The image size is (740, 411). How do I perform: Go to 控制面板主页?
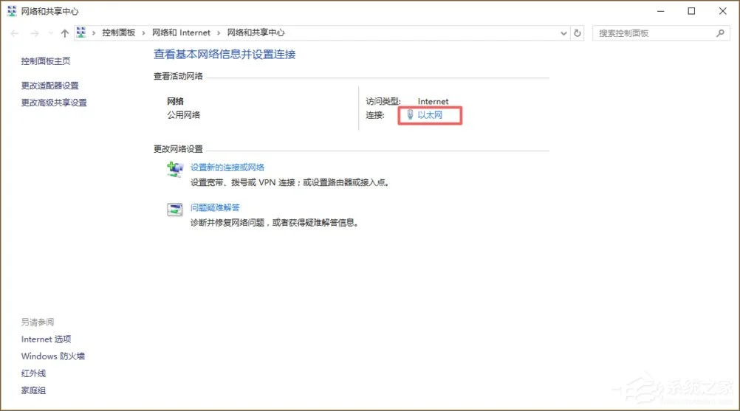[x=46, y=61]
